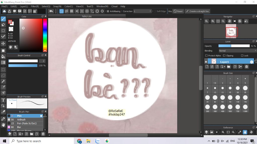Enable radial snap guide

pyautogui.click(x=82, y=11)
